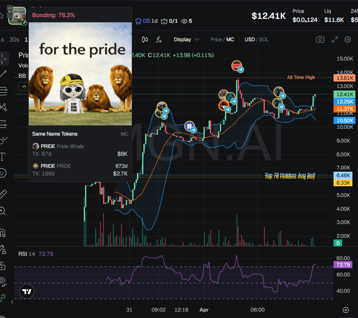Click the orange 11.37K price tag
The image size is (358, 318).
tap(345, 109)
